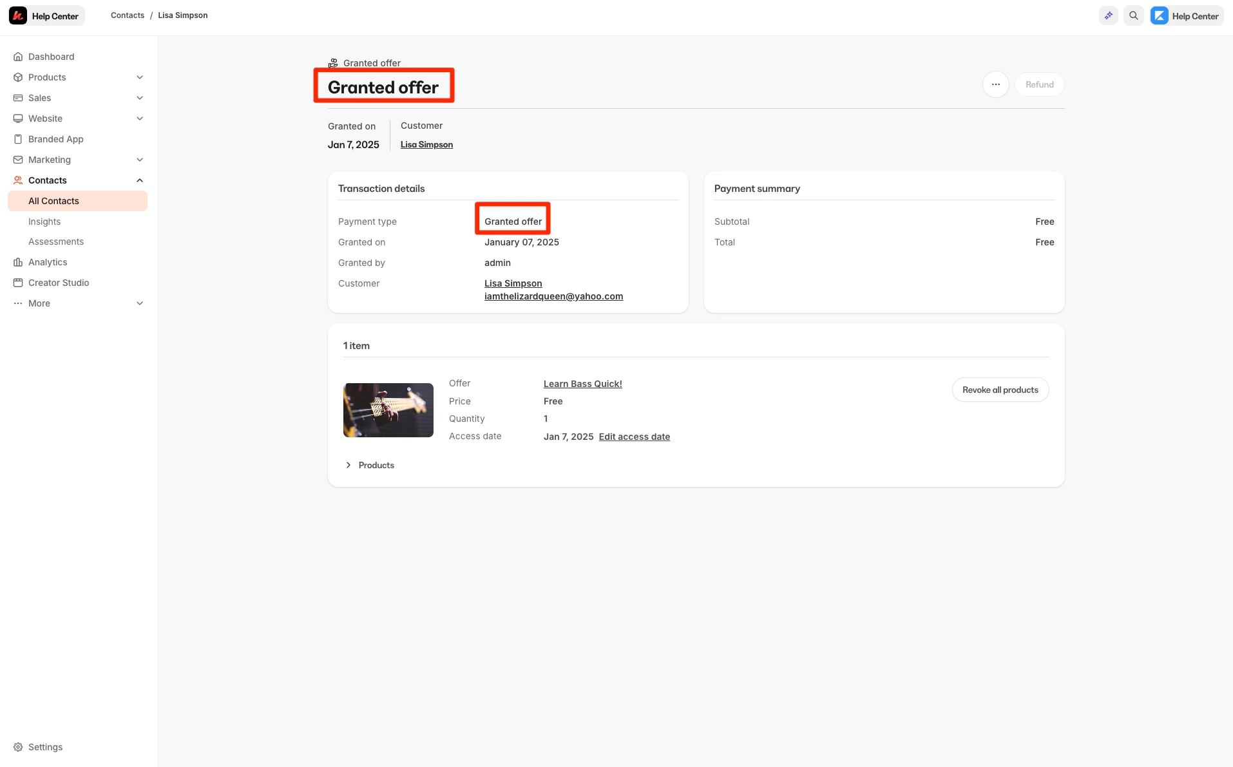Expand the More menu in the sidebar
This screenshot has width=1233, height=767.
point(140,303)
